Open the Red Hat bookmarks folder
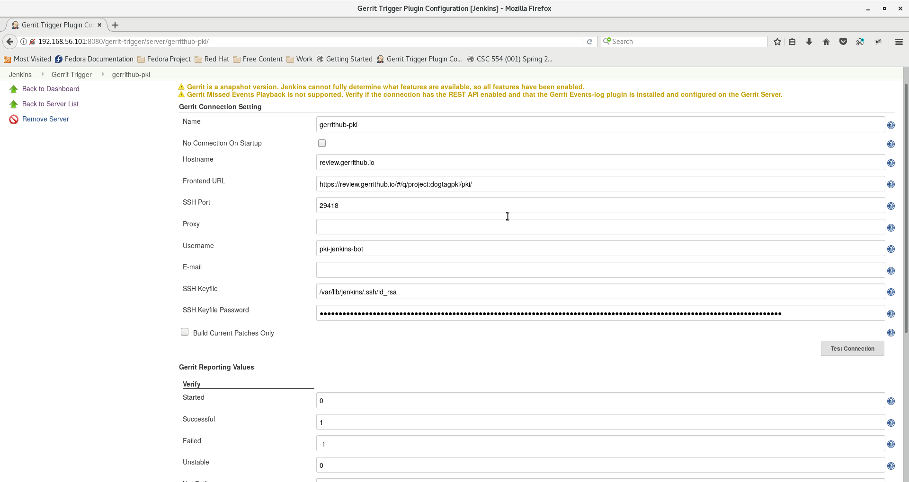The height and width of the screenshot is (482, 909). 212,59
